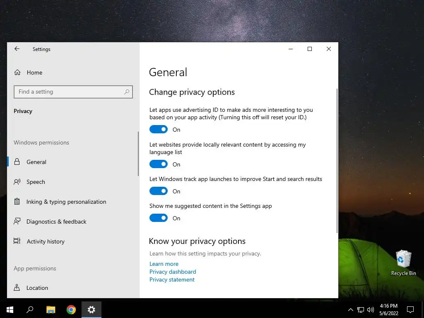Open taskbar search magnifier
Screen dimensions: 424x318
(30, 310)
